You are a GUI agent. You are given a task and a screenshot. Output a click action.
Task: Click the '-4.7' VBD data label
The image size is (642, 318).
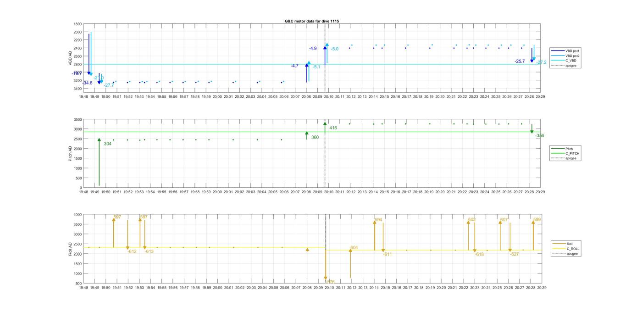[x=294, y=66]
